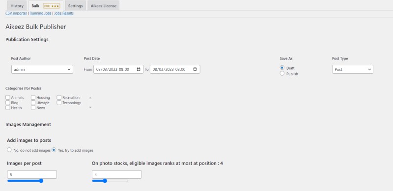Check the Lifestyle category
393x191 pixels.
33,103
